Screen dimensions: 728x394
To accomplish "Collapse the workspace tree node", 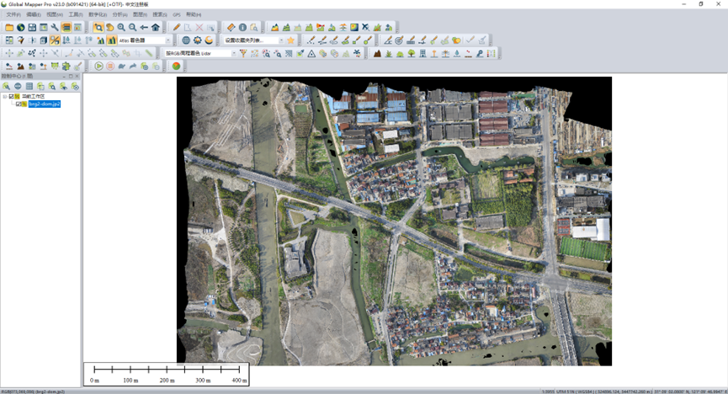I will tap(5, 97).
